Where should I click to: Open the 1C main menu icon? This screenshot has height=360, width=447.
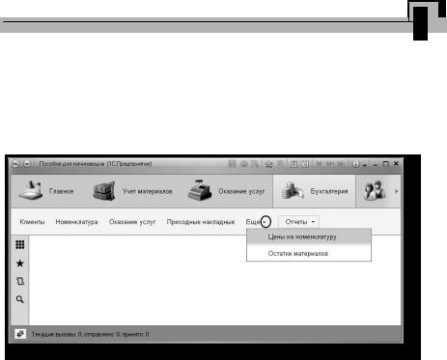tap(15, 164)
